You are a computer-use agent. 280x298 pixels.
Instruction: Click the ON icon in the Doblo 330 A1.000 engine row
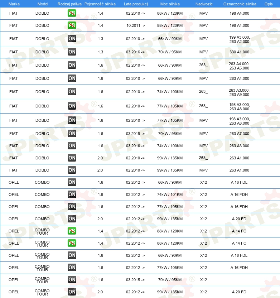coord(72,52)
